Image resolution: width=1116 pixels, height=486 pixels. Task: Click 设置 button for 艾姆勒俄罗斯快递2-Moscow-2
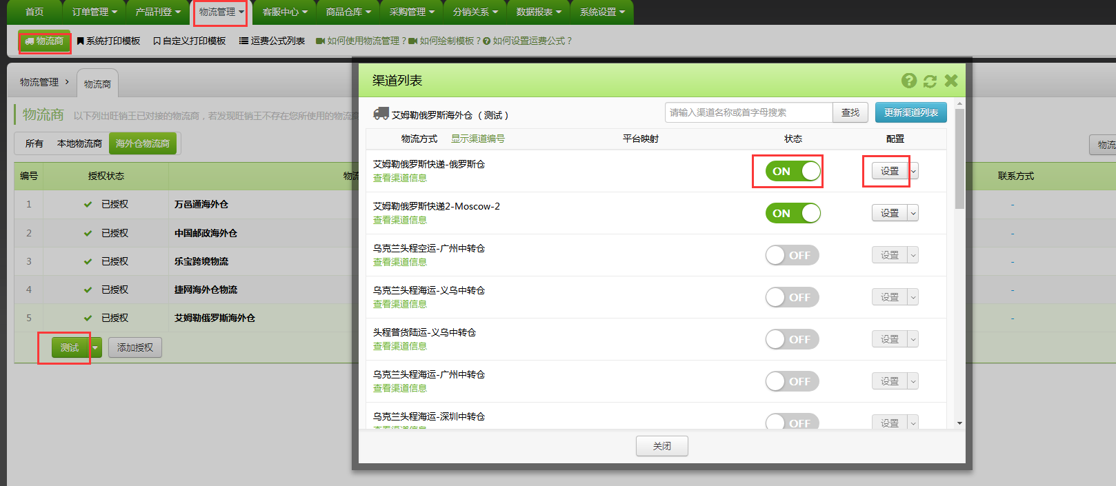point(890,213)
